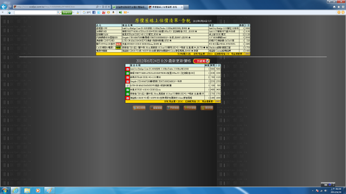Toggle checkbox for Seagate 1TB drive row

[x=128, y=81]
